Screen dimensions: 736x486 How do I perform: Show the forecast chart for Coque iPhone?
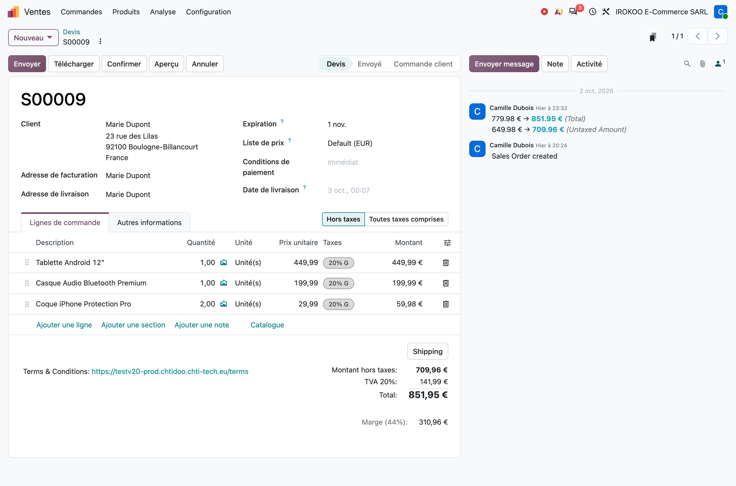coord(223,304)
